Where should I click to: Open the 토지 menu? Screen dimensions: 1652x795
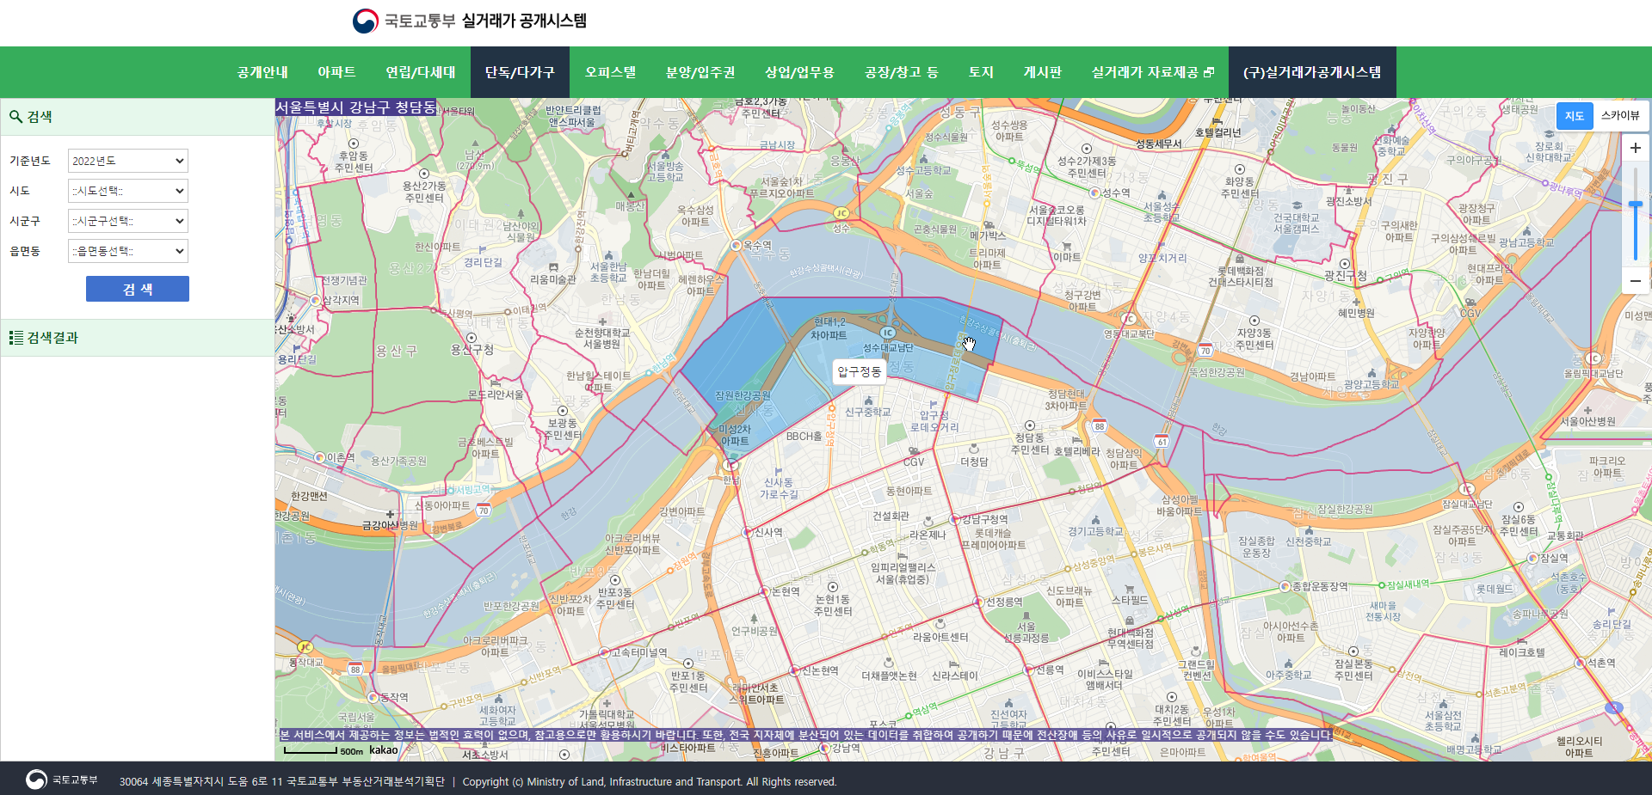[981, 72]
